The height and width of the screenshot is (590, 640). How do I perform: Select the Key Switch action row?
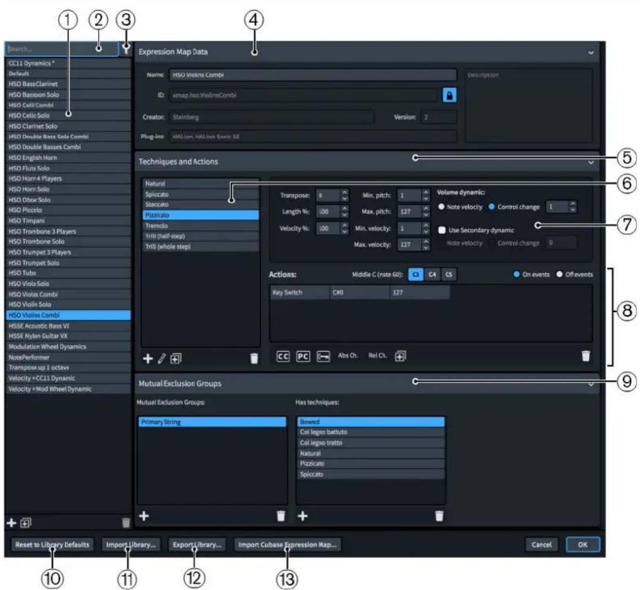click(x=360, y=292)
